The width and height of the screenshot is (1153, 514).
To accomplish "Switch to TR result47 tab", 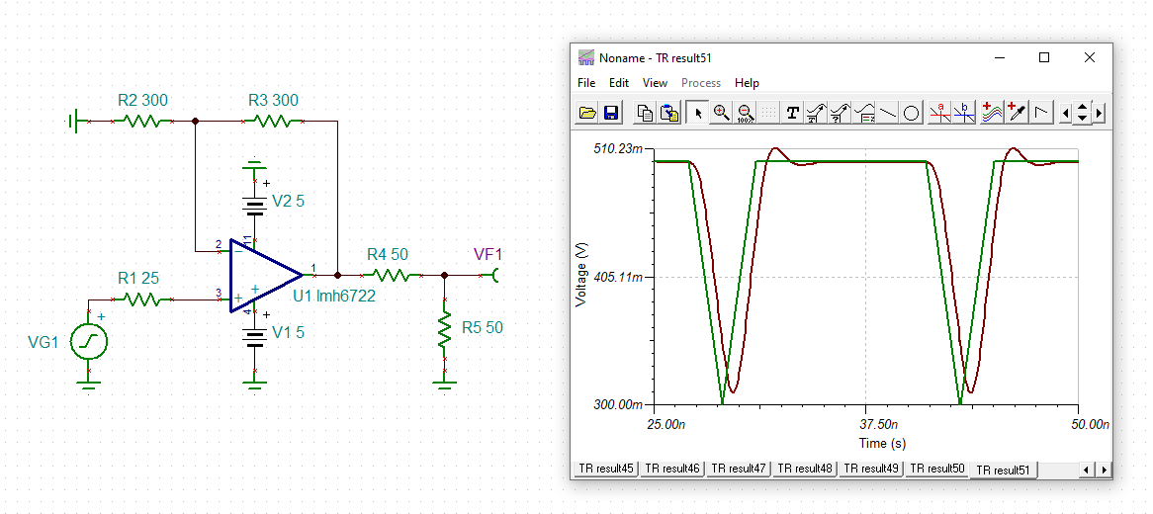I will pyautogui.click(x=739, y=469).
